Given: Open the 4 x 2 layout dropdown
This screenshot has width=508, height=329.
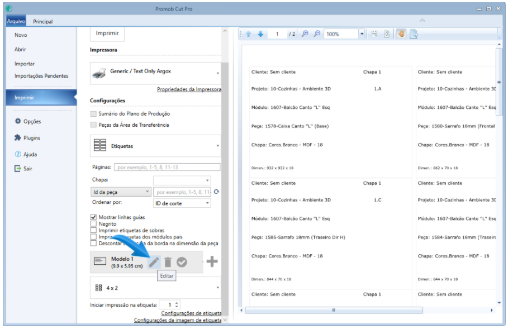Looking at the screenshot, I should (155, 288).
